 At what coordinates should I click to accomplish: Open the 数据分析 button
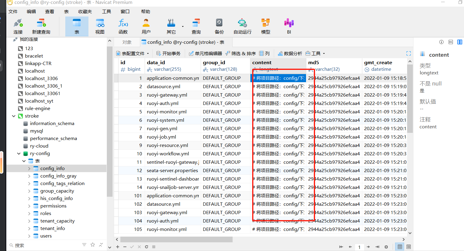tap(290, 53)
